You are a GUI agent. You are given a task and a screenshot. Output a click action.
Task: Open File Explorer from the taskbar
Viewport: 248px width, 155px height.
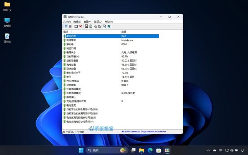pyautogui.click(x=141, y=150)
